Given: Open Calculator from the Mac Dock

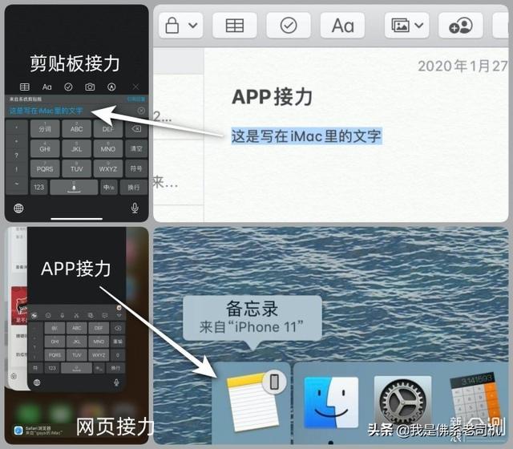Looking at the screenshot, I should pos(475,402).
